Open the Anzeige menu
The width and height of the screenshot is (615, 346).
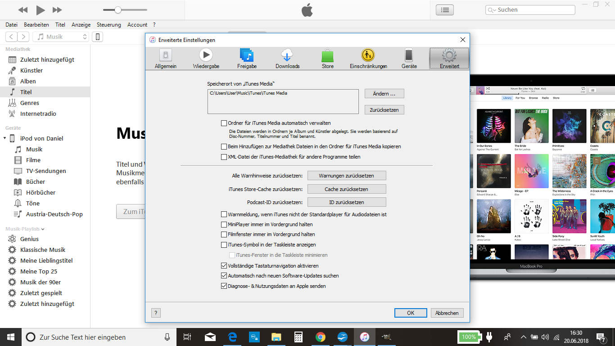click(x=81, y=25)
